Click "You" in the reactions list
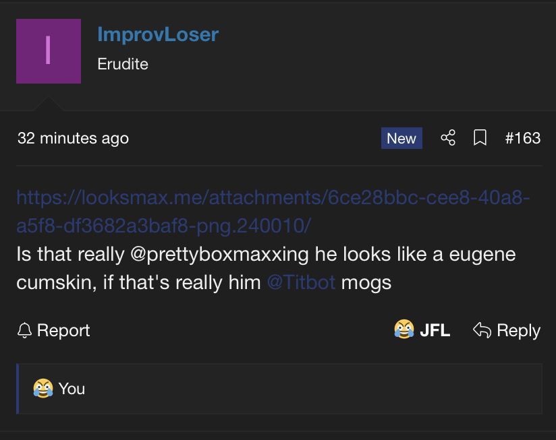 (72, 389)
